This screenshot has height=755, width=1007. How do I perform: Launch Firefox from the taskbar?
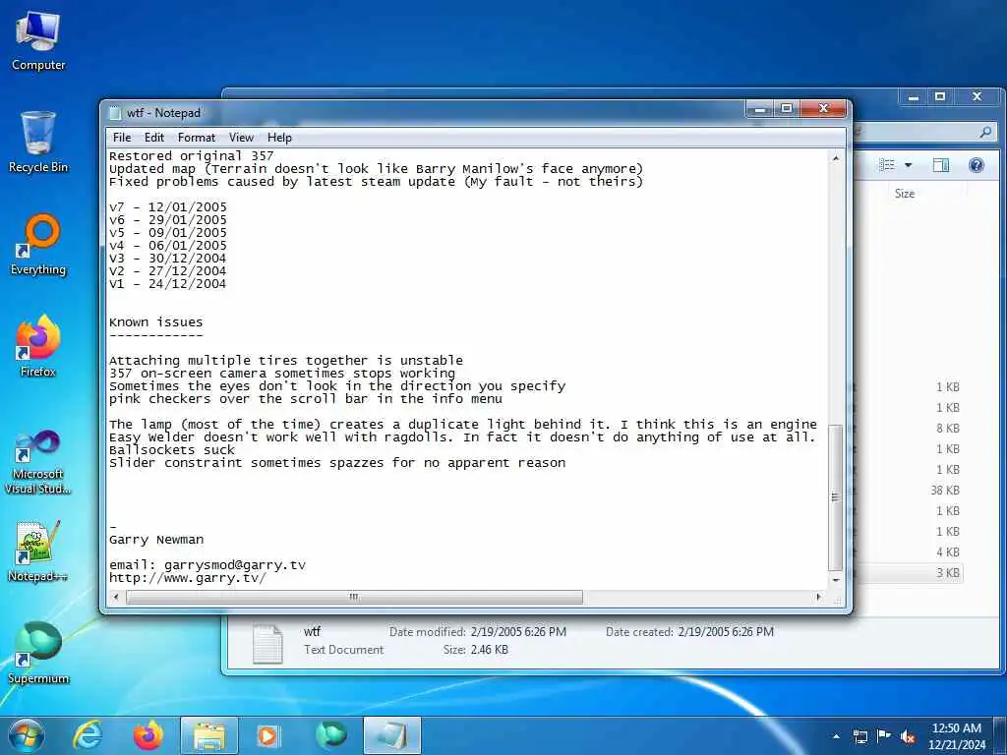[148, 735]
